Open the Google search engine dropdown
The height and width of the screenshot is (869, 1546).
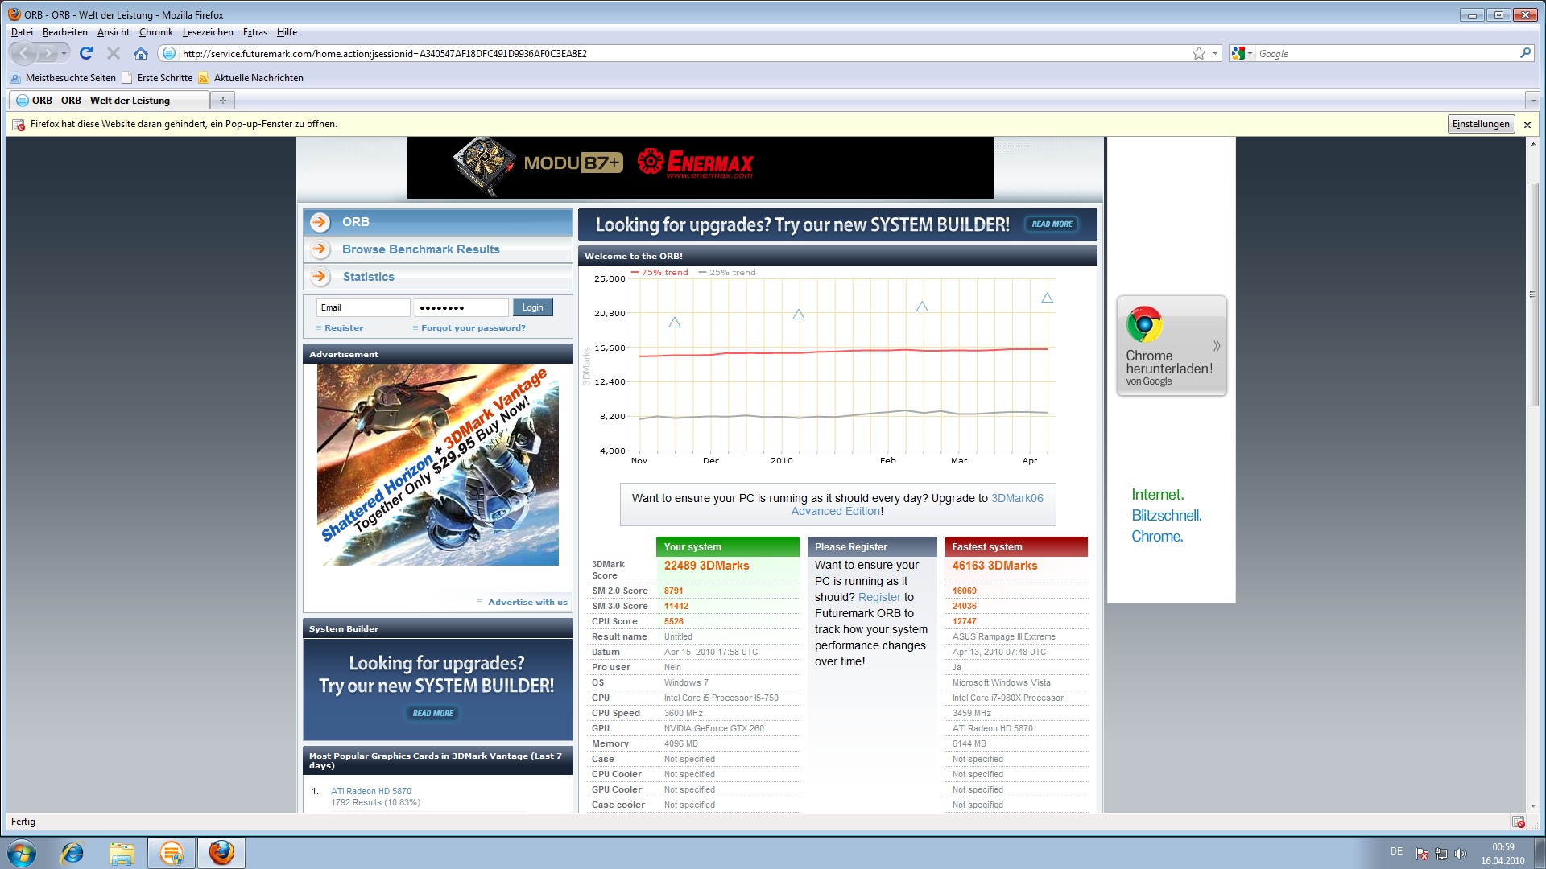tap(1242, 53)
